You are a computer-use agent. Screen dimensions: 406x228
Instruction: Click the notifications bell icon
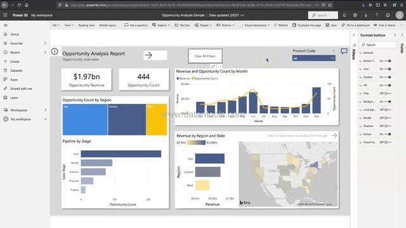coord(344,15)
